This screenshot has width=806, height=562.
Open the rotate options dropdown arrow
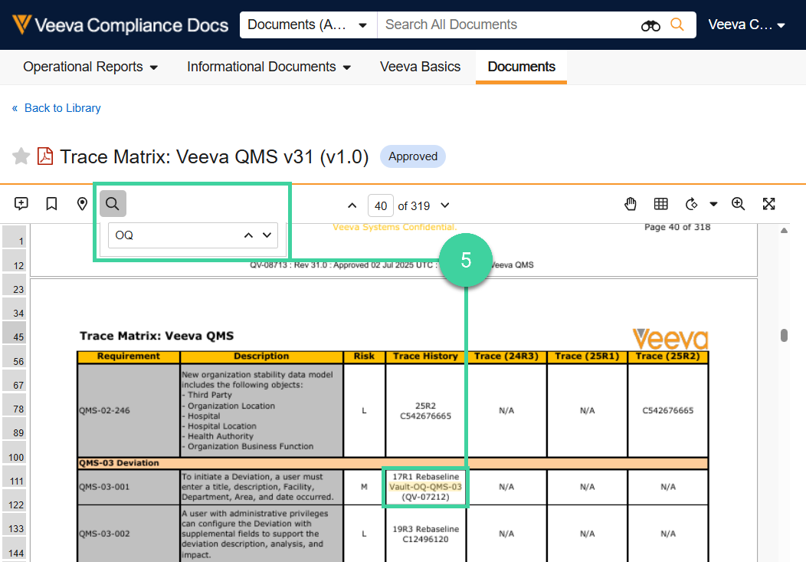point(713,204)
